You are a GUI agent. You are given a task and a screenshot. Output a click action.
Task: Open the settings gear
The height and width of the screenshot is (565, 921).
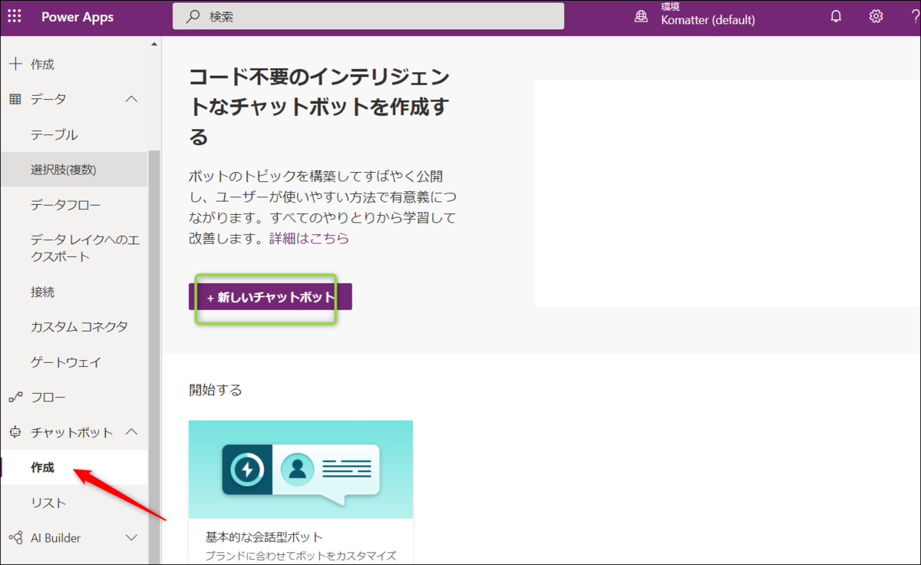pos(876,16)
